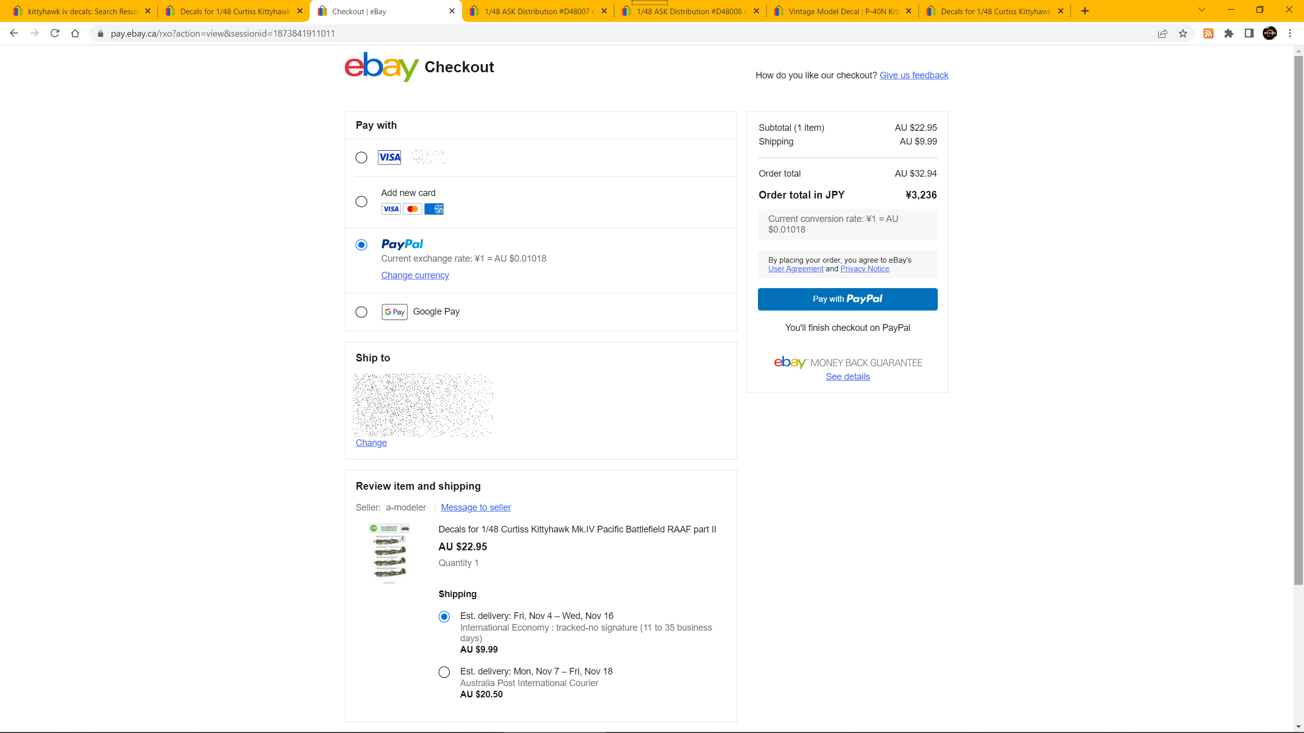Viewport: 1304px width, 733px height.
Task: Select the PayPal payment radio
Action: pos(361,245)
